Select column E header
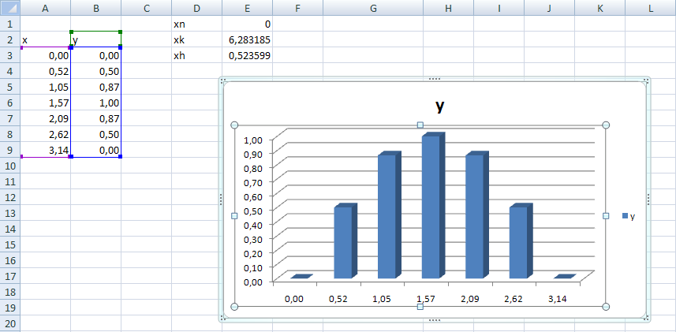 pos(247,8)
